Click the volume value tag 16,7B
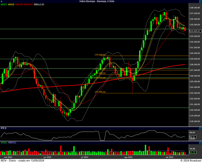The image size is (202, 162). pos(192,152)
